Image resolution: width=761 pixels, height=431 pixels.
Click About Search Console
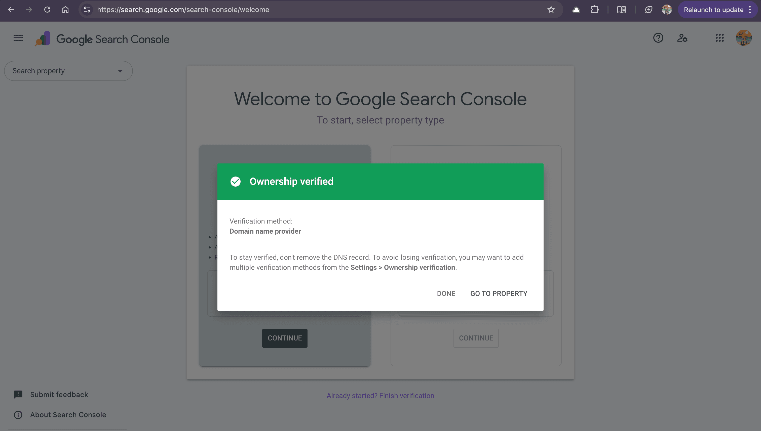(68, 415)
